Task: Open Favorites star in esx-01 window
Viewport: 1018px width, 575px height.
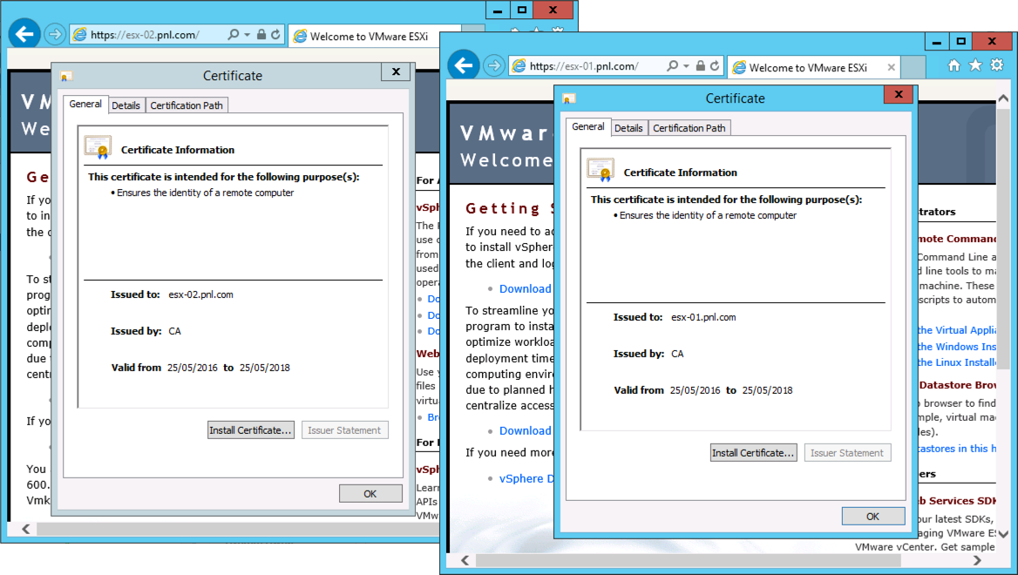Action: click(975, 65)
